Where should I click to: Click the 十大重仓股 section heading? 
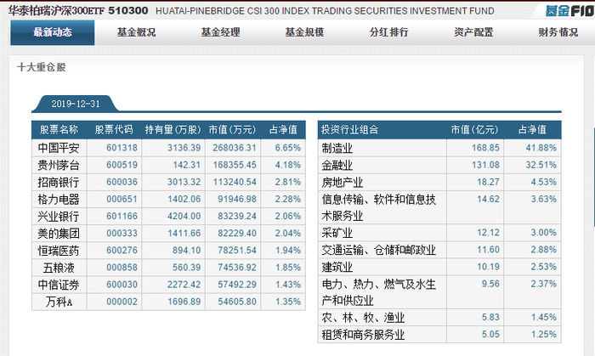[42, 67]
